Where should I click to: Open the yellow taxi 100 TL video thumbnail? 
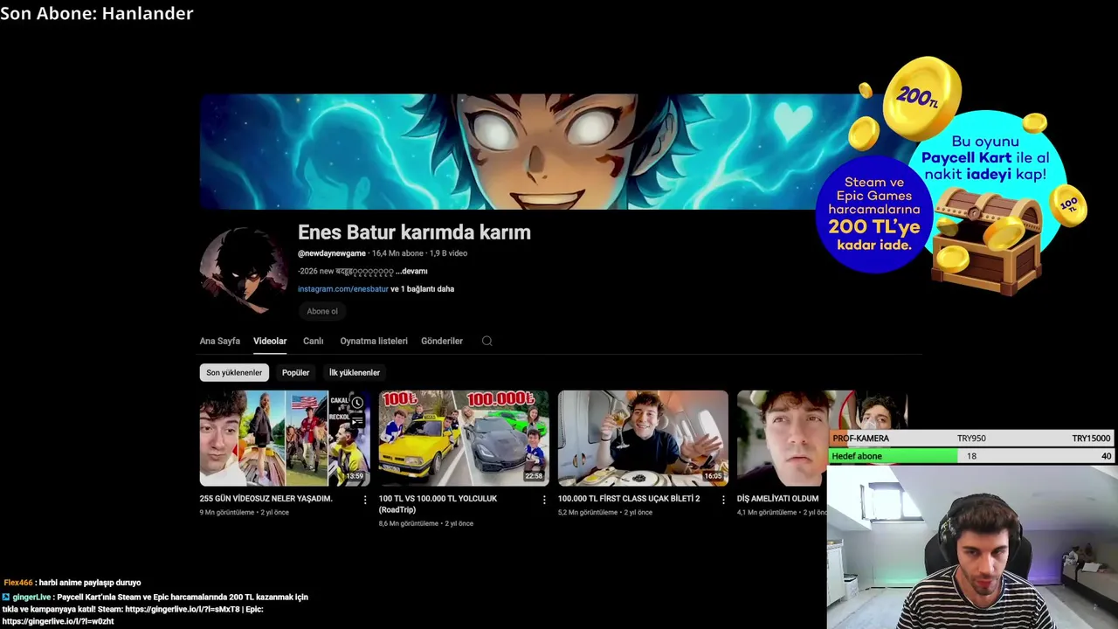464,438
